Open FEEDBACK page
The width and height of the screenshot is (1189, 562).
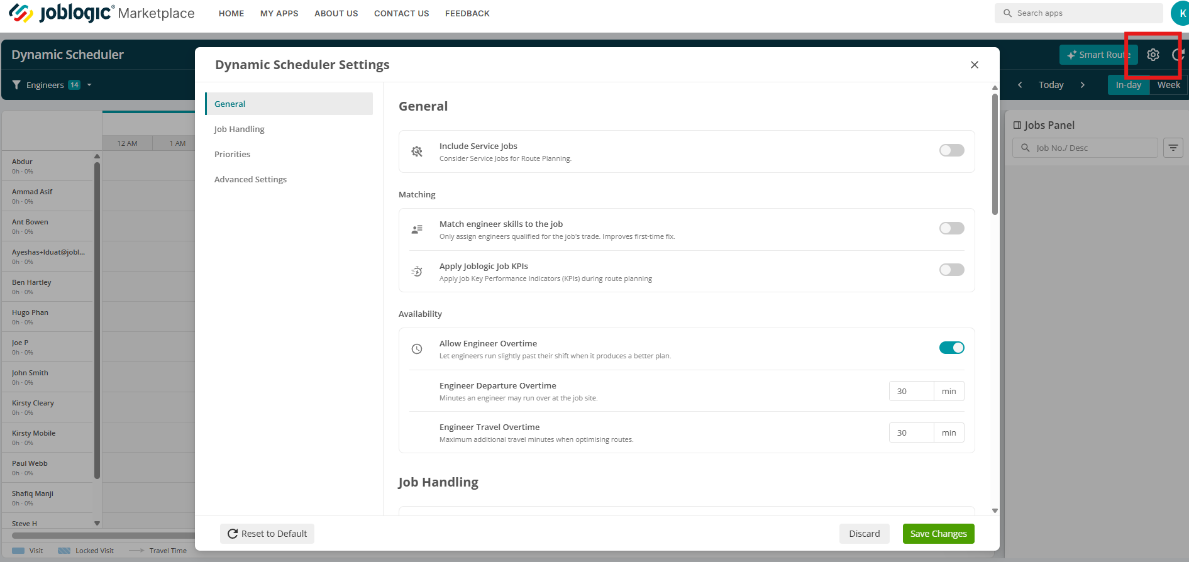tap(467, 13)
